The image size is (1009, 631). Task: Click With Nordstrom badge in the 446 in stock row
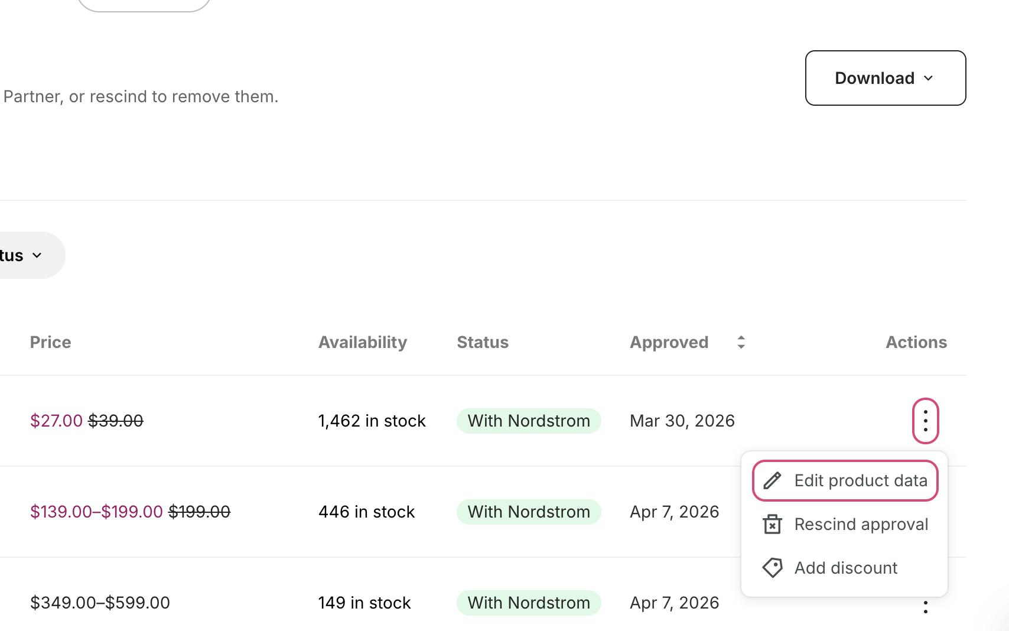tap(529, 512)
